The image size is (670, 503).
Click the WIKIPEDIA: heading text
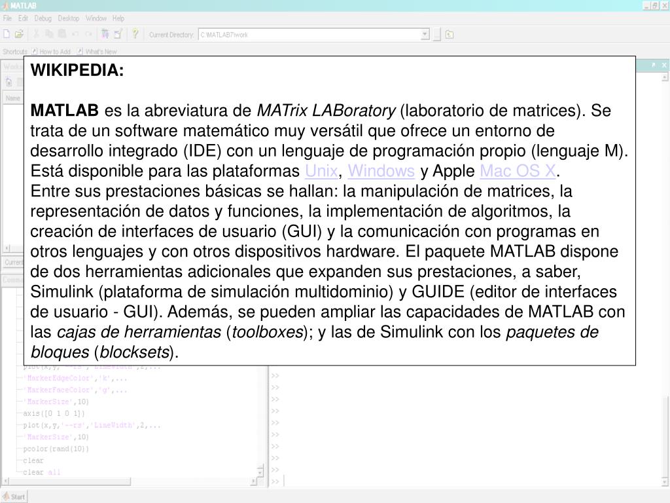(x=77, y=70)
